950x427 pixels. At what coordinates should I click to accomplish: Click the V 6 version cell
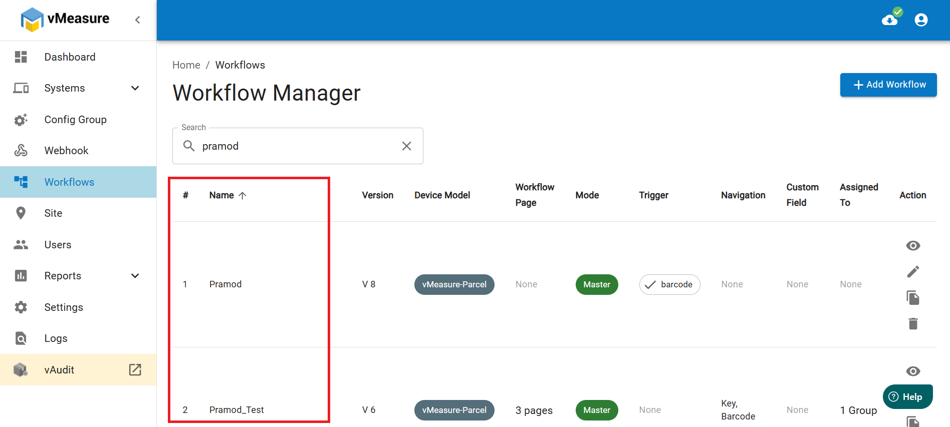point(369,410)
